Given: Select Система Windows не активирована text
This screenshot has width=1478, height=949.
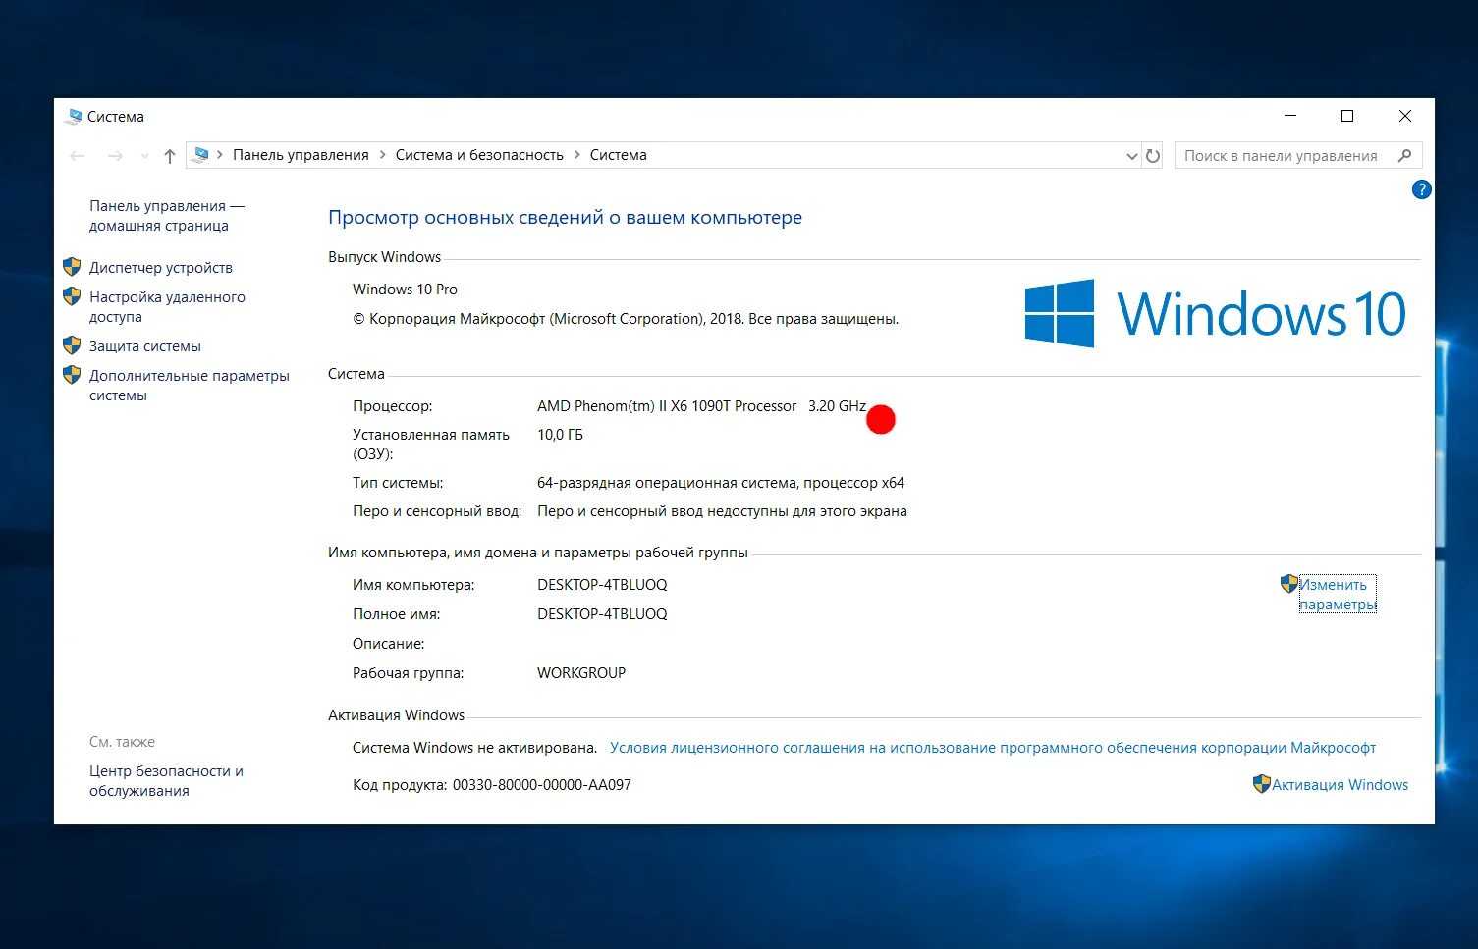Looking at the screenshot, I should tap(474, 748).
